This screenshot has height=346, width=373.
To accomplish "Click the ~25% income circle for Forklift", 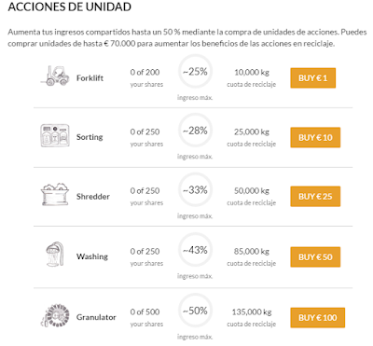I will [x=195, y=72].
